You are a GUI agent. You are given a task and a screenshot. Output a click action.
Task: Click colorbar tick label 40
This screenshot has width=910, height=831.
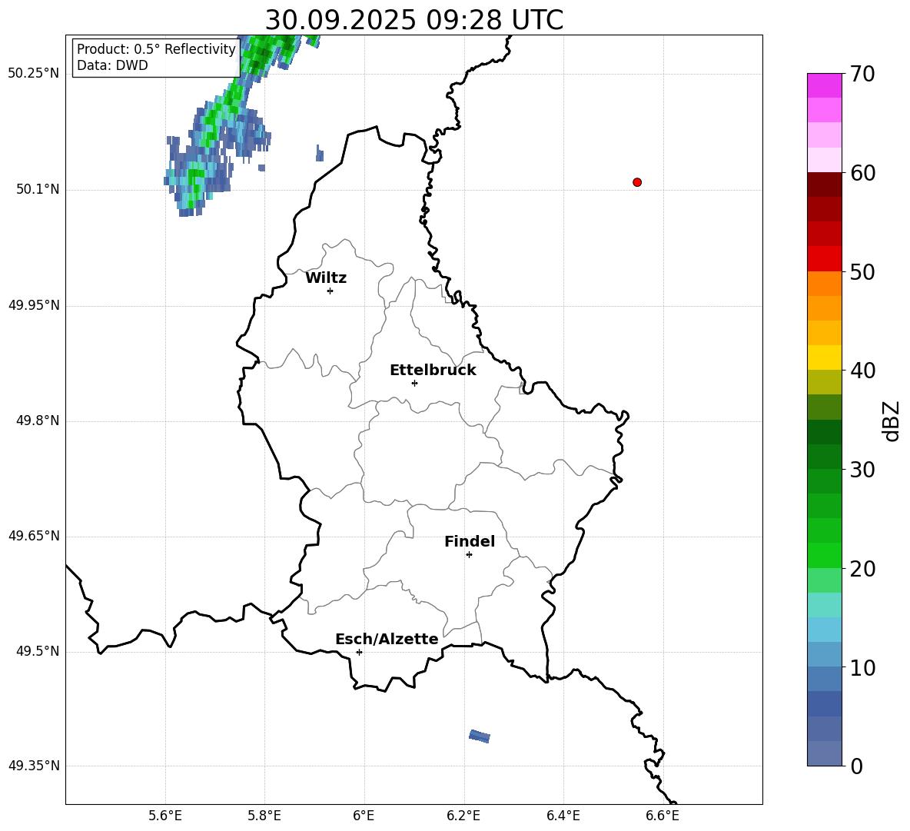862,371
